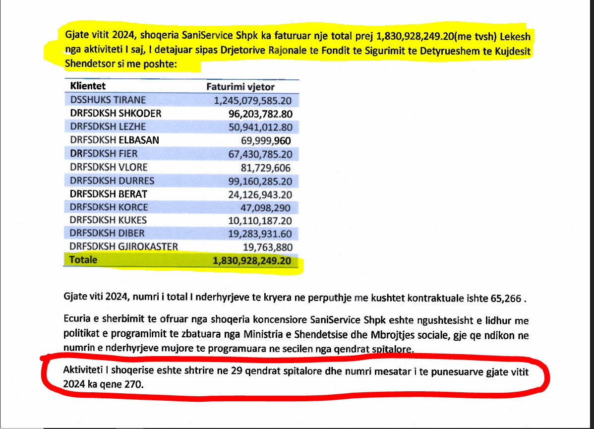The height and width of the screenshot is (429, 594).
Task: Click the amount 24,126,943.20
Action: (260, 195)
